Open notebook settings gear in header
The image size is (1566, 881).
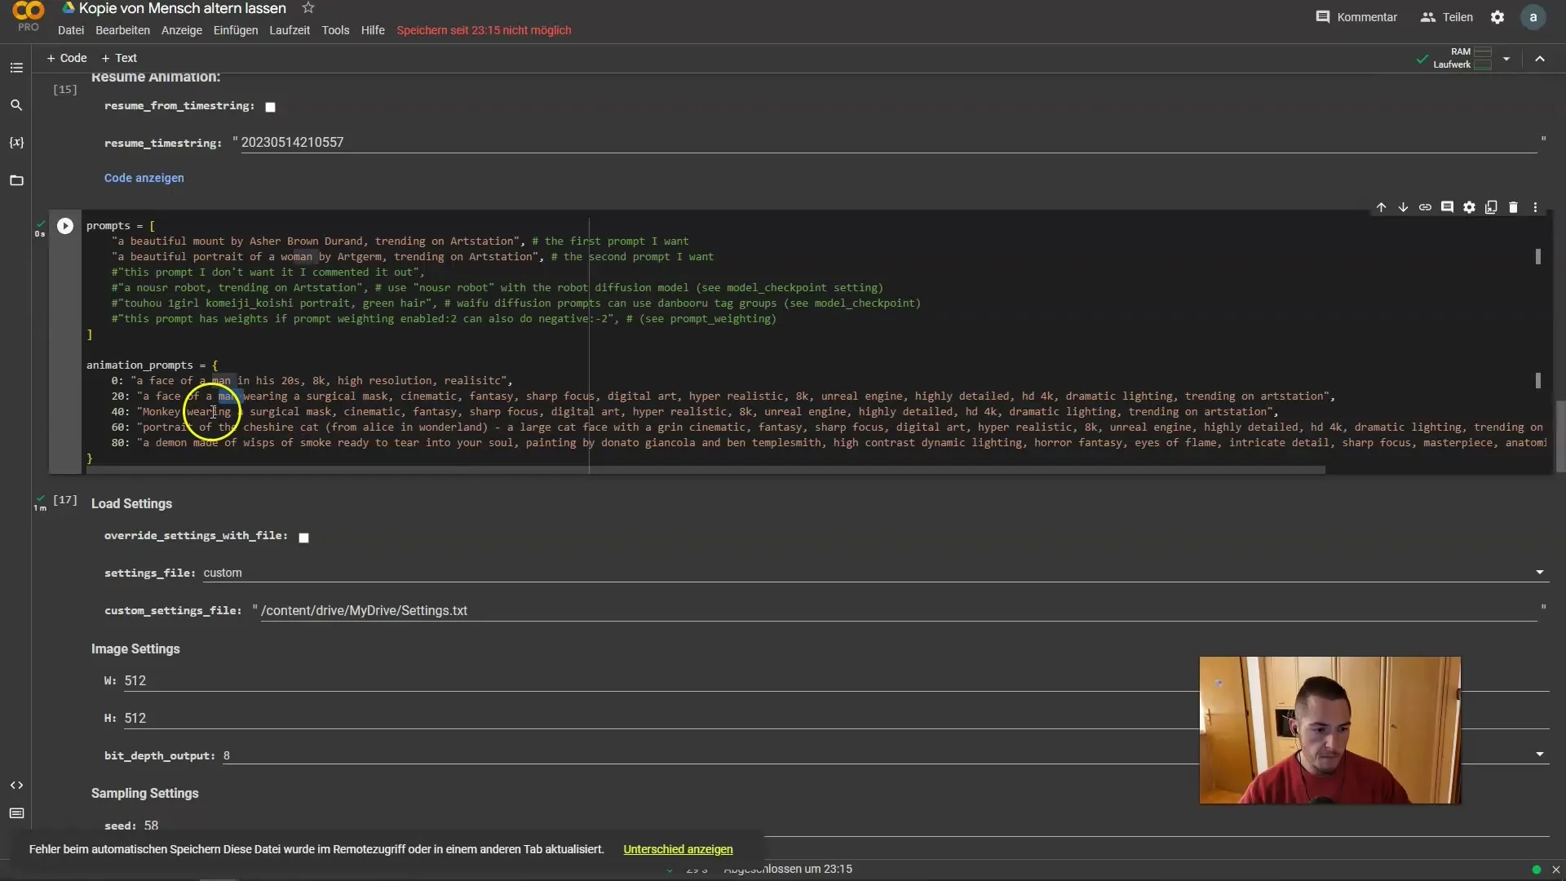tap(1497, 17)
